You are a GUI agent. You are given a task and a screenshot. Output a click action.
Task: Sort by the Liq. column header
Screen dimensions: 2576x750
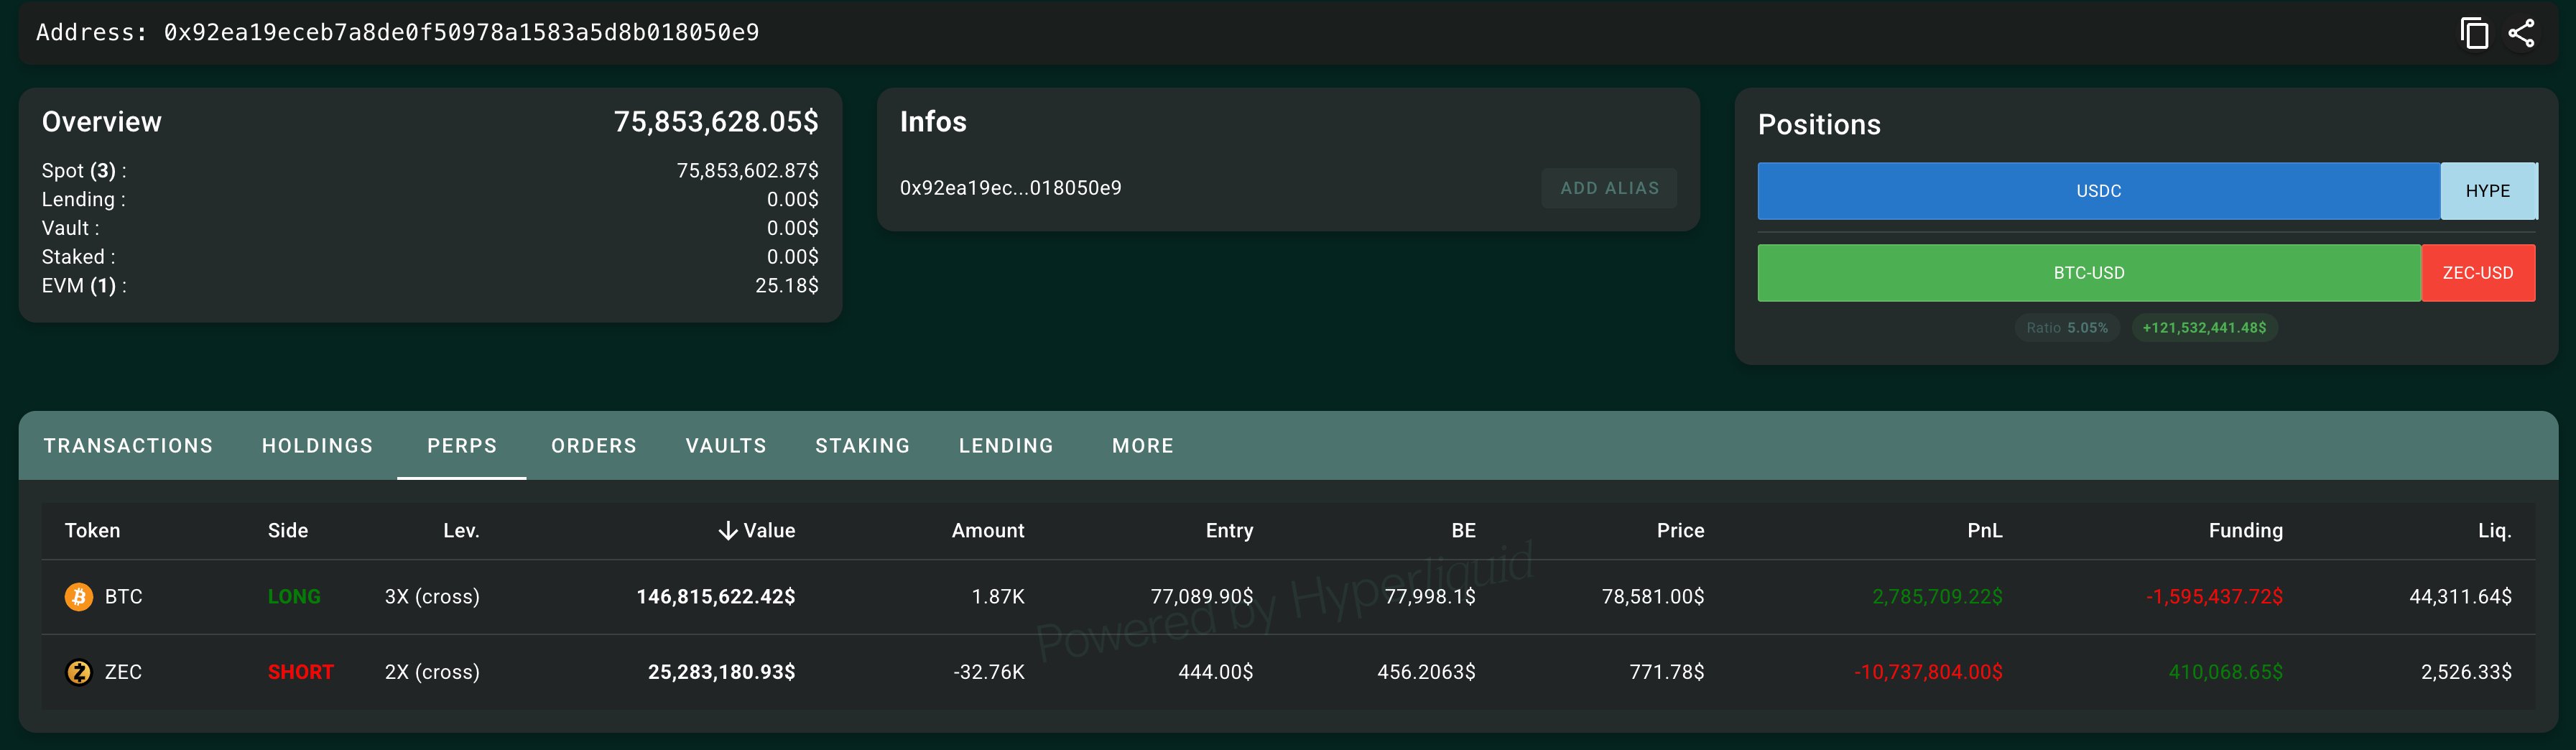(x=2494, y=530)
